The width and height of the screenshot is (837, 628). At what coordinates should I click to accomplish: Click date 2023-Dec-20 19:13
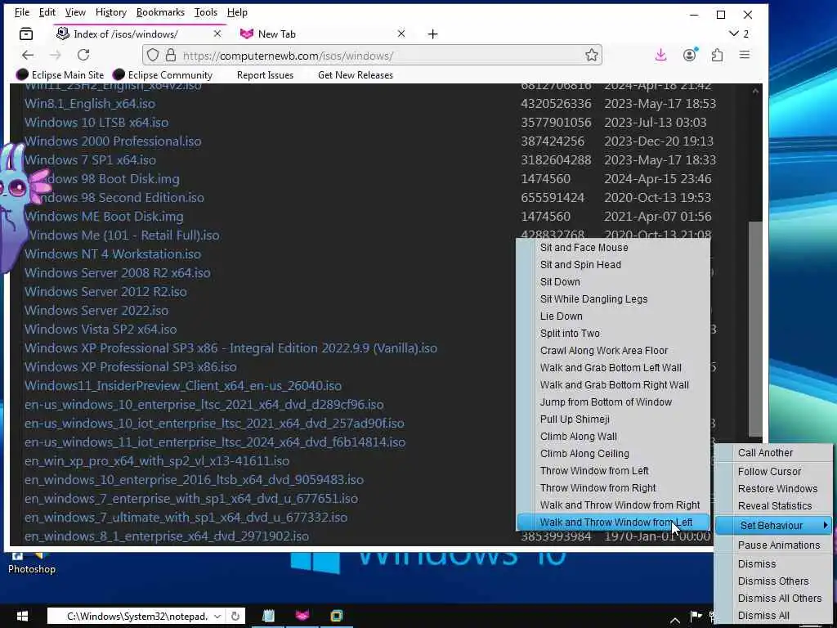[659, 141]
